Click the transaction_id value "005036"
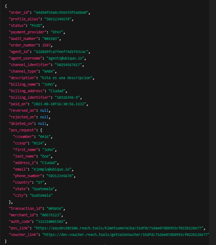This screenshot has height=245, width=216. click(55, 209)
